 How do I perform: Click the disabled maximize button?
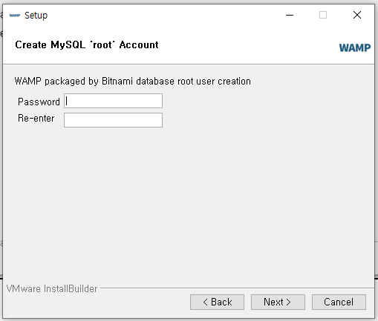tap(323, 15)
